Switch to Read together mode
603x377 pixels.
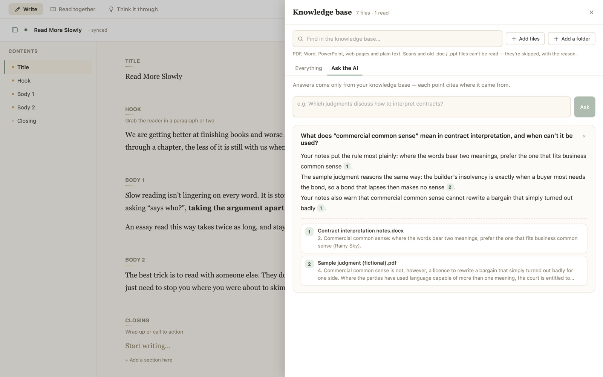pyautogui.click(x=73, y=9)
